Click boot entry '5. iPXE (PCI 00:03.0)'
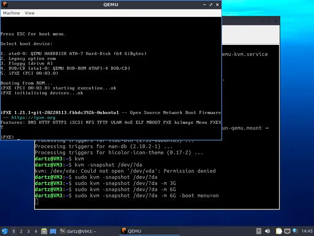 [x=29, y=73]
